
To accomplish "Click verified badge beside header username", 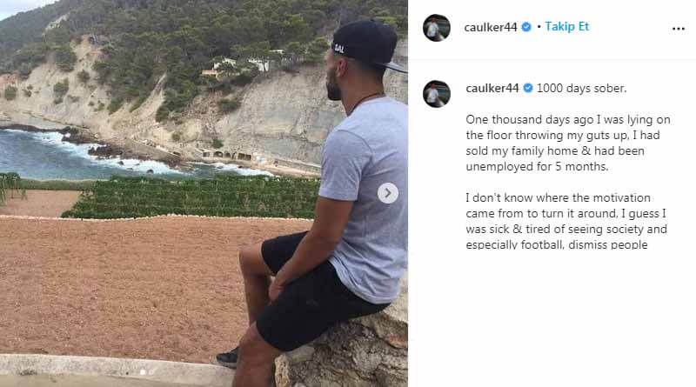I will coord(526,27).
